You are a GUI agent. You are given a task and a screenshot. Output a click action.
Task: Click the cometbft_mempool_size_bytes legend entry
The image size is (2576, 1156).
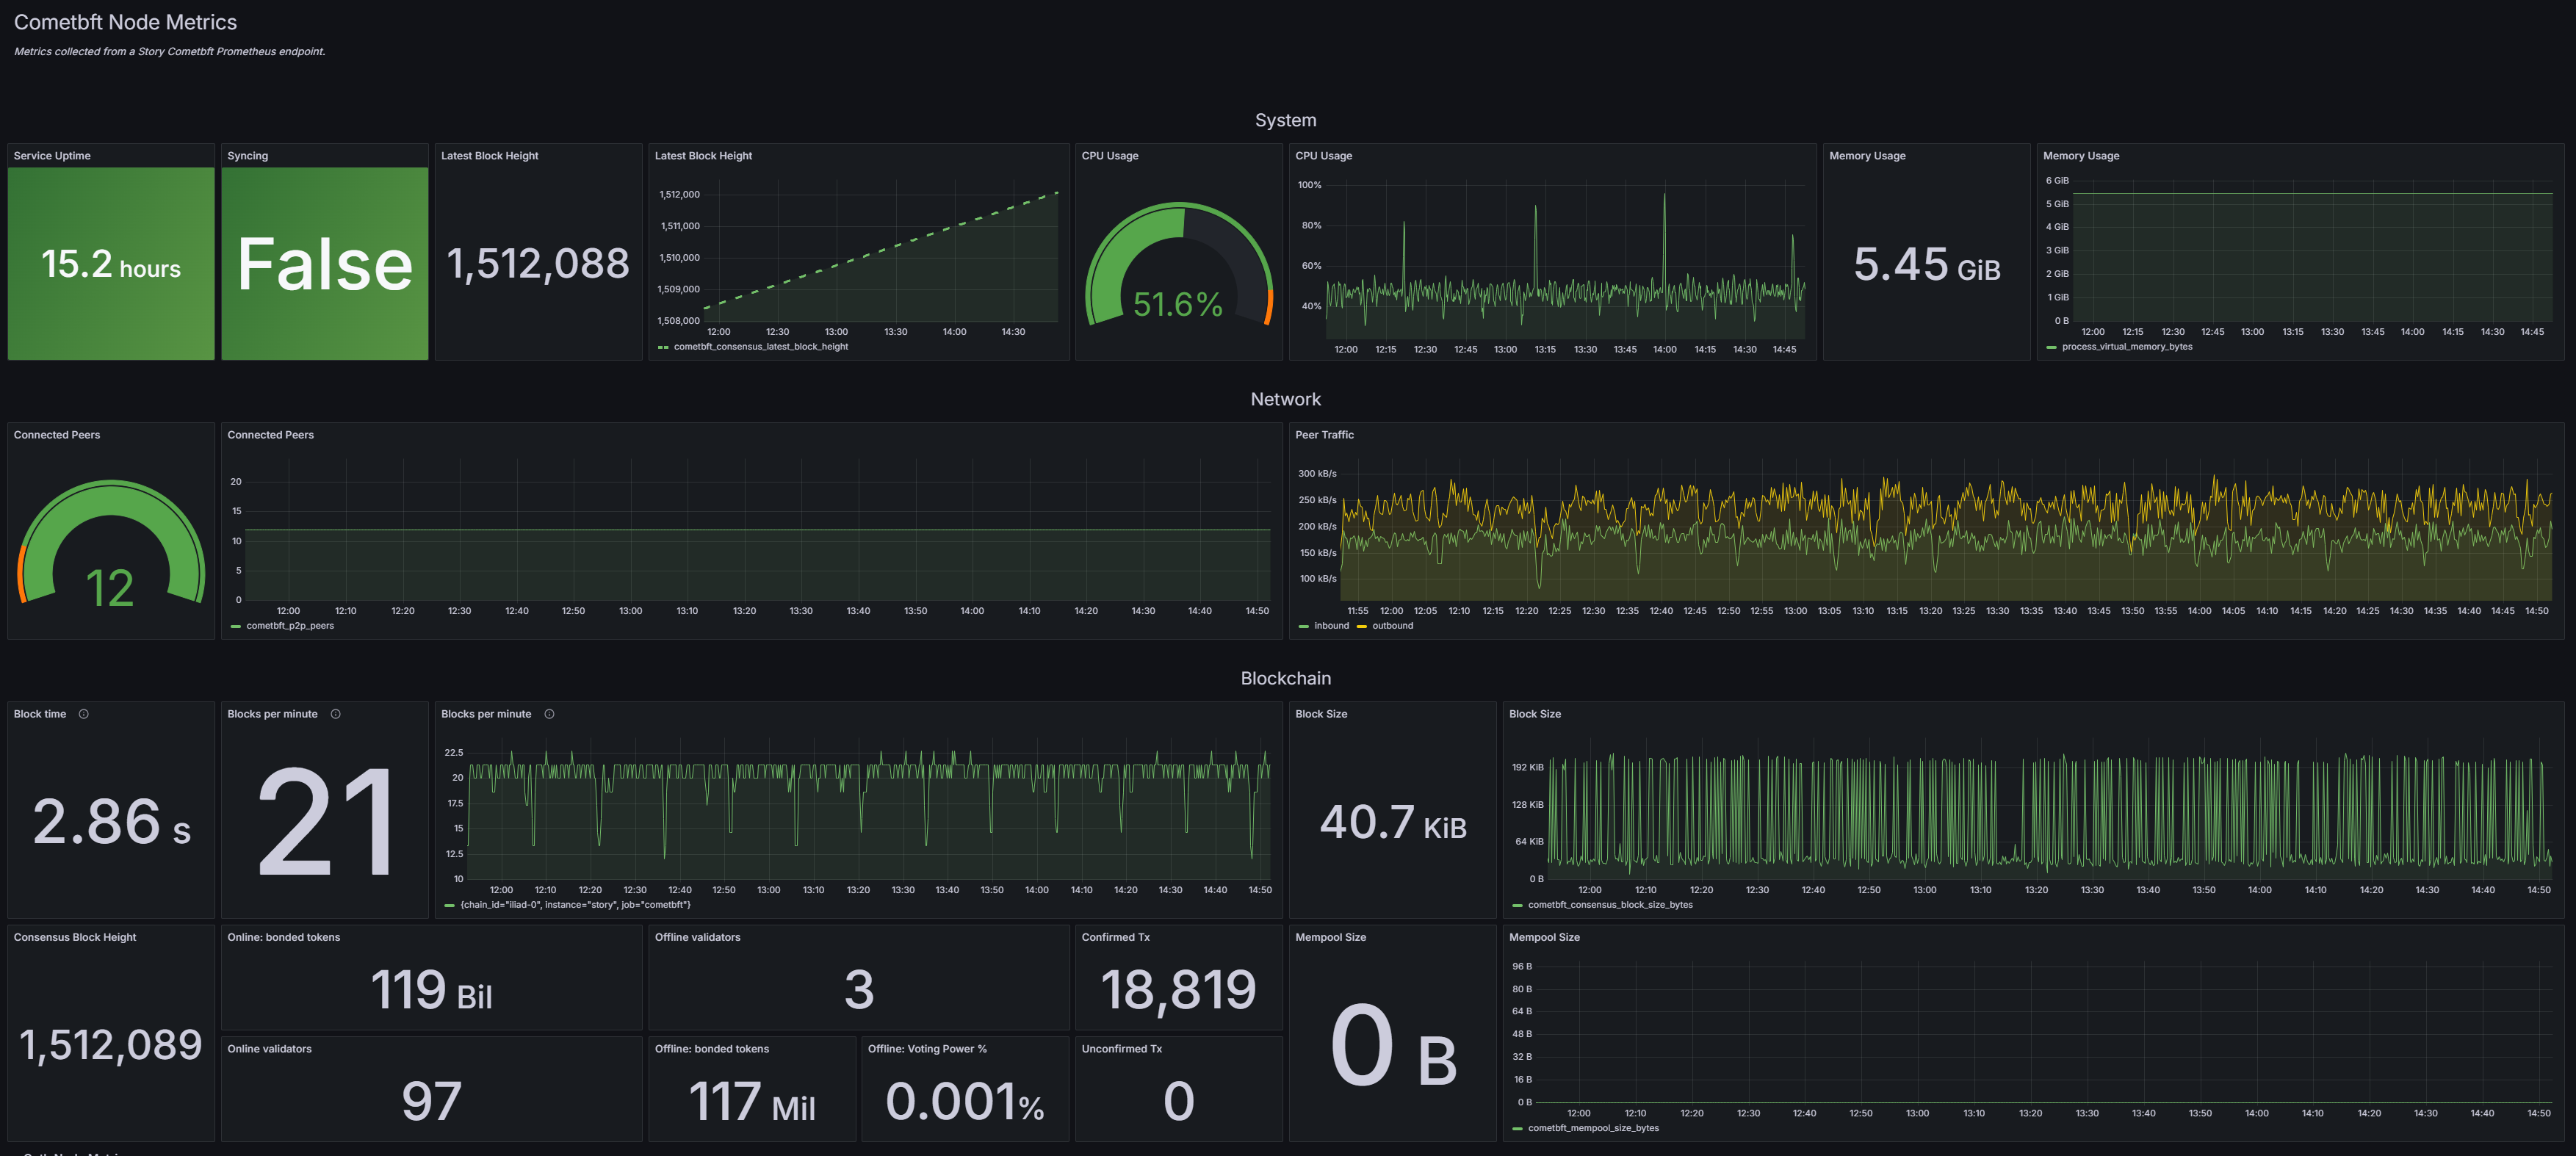click(x=1593, y=1128)
